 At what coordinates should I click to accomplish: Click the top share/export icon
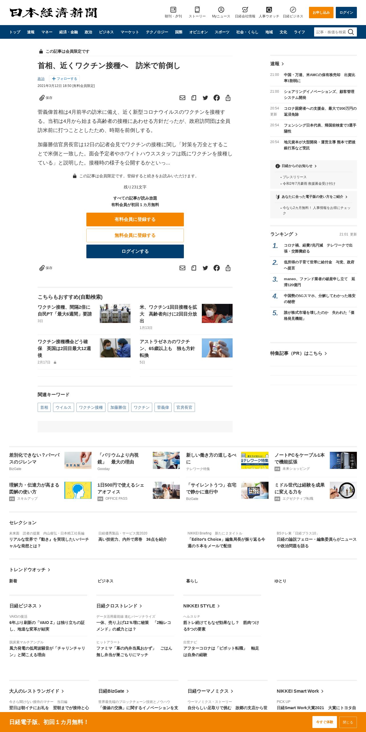click(x=228, y=98)
